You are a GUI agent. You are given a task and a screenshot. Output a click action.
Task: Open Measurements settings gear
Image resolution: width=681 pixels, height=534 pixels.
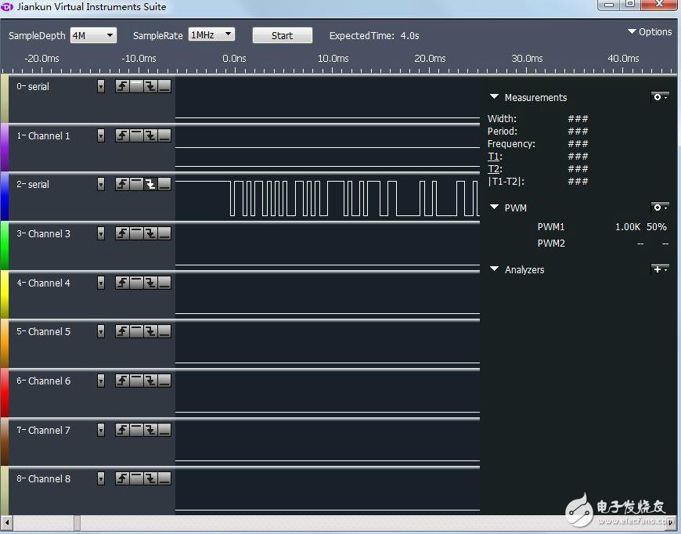coord(659,97)
